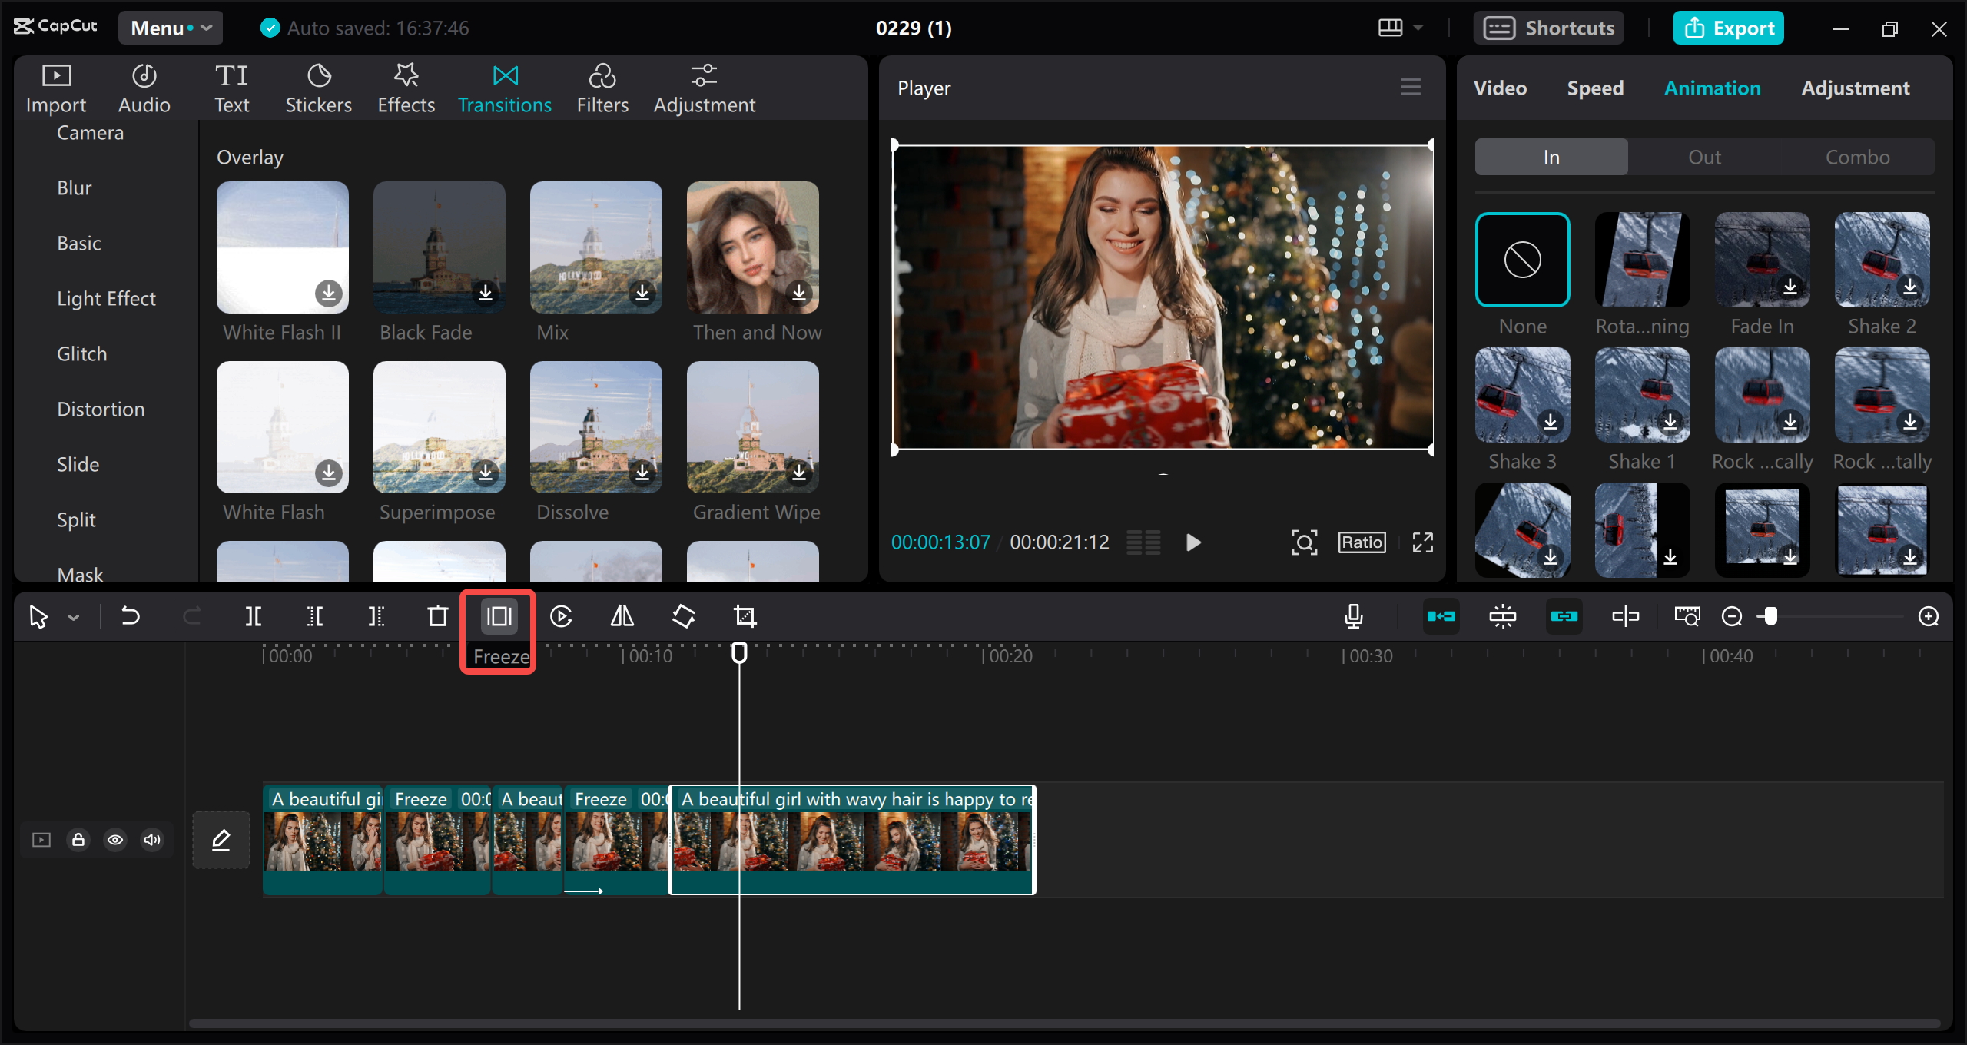Select the Split tool icon
The width and height of the screenshot is (1967, 1045).
[x=254, y=615]
